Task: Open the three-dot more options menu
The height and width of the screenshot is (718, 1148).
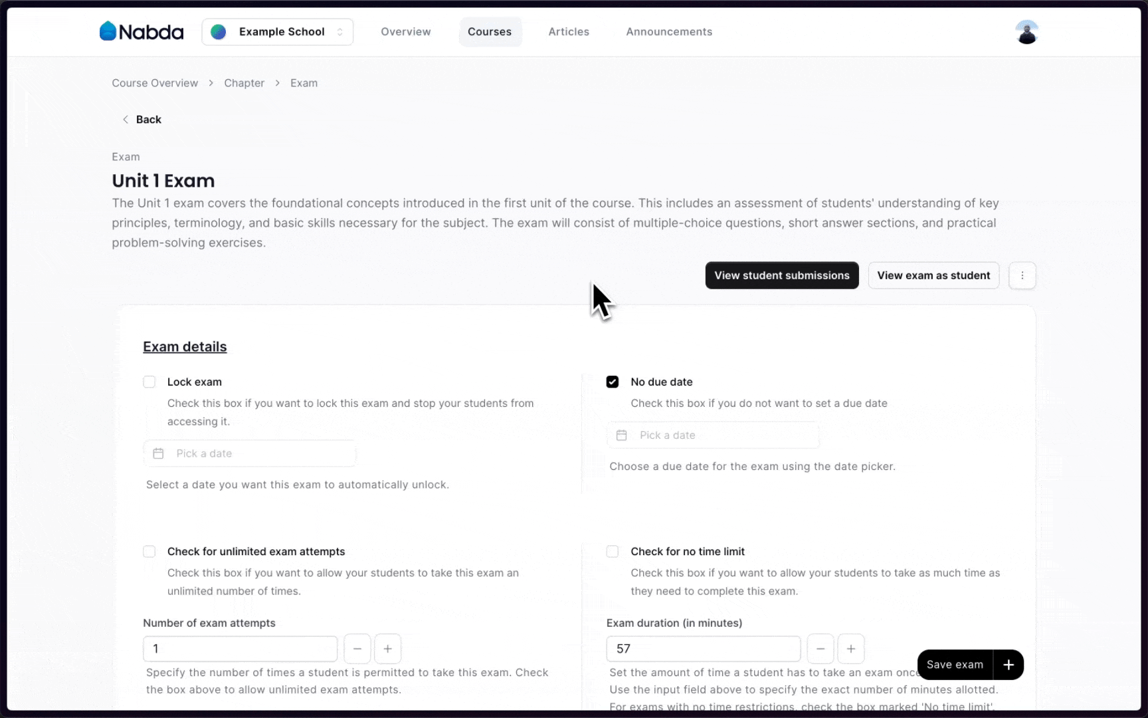Action: coord(1022,275)
